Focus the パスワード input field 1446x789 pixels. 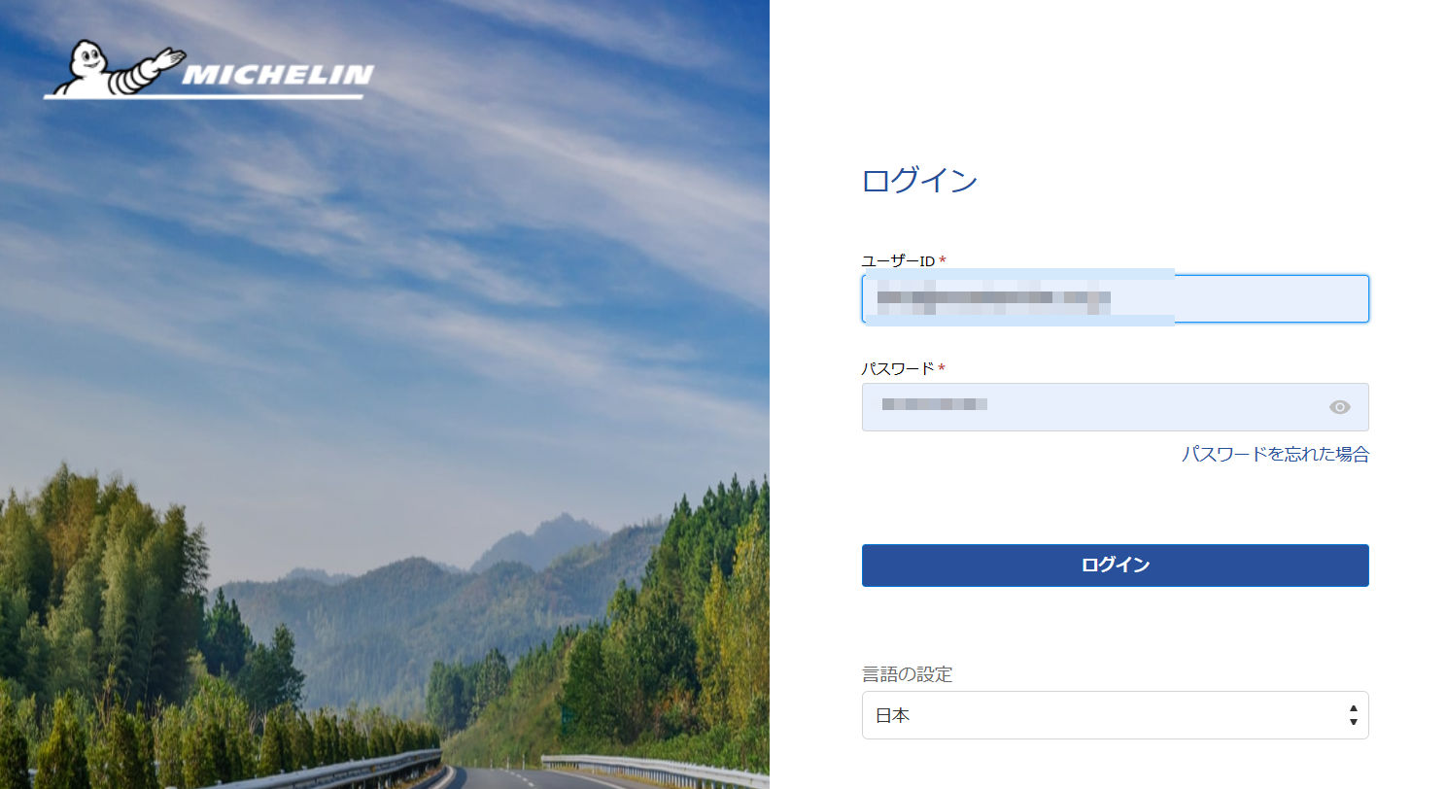[x=1116, y=407]
